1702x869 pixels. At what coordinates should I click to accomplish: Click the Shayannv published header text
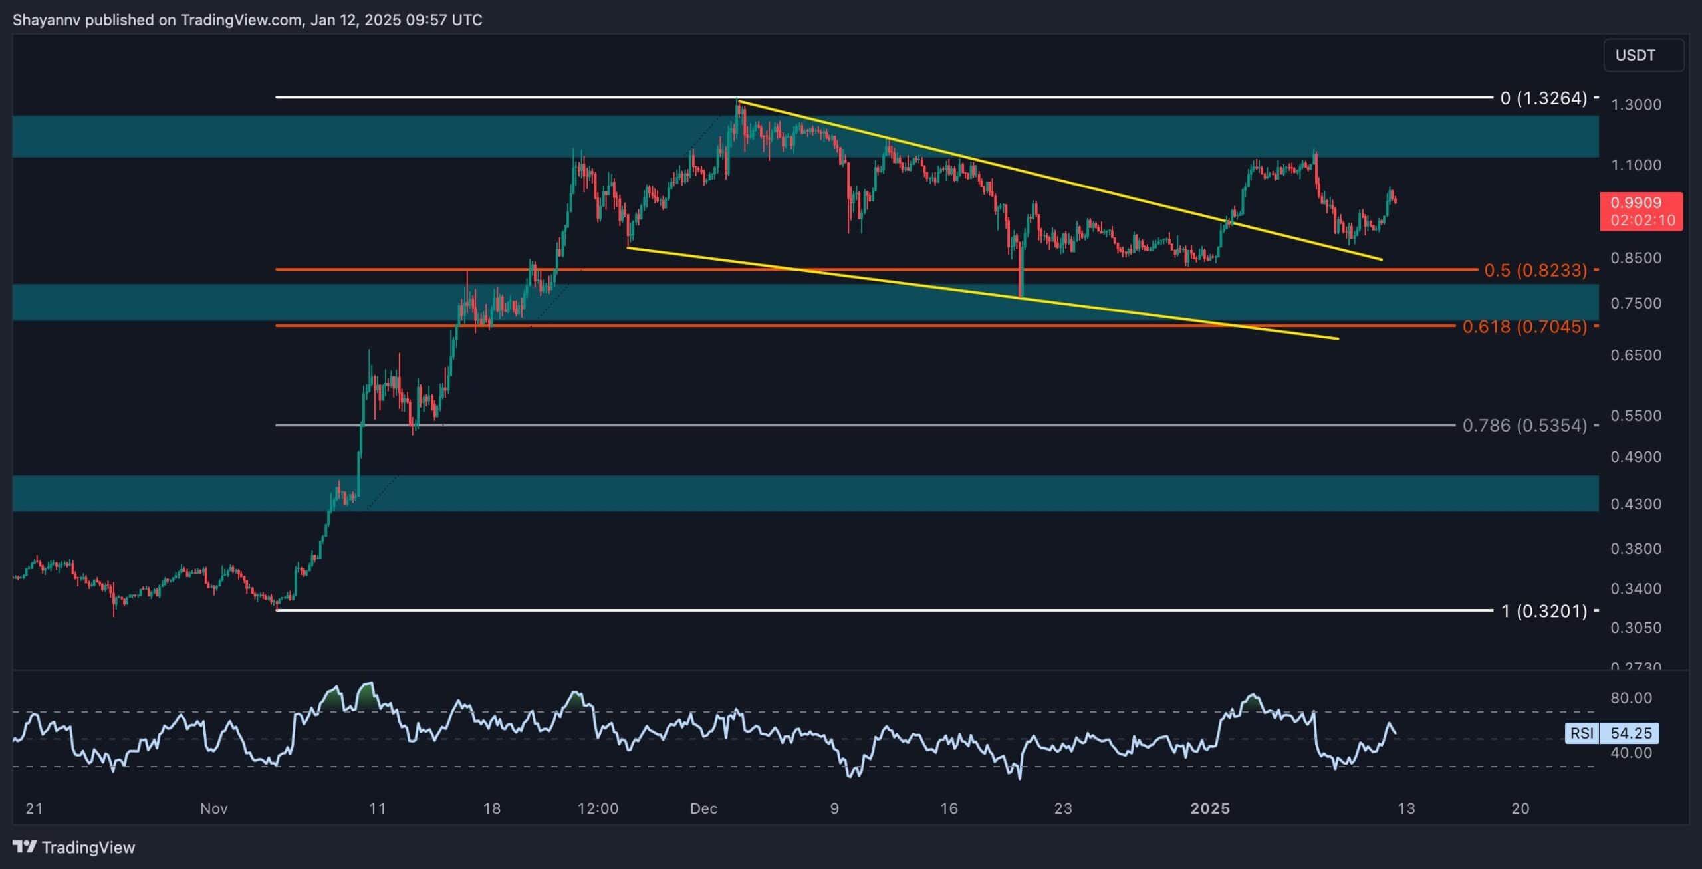247,19
